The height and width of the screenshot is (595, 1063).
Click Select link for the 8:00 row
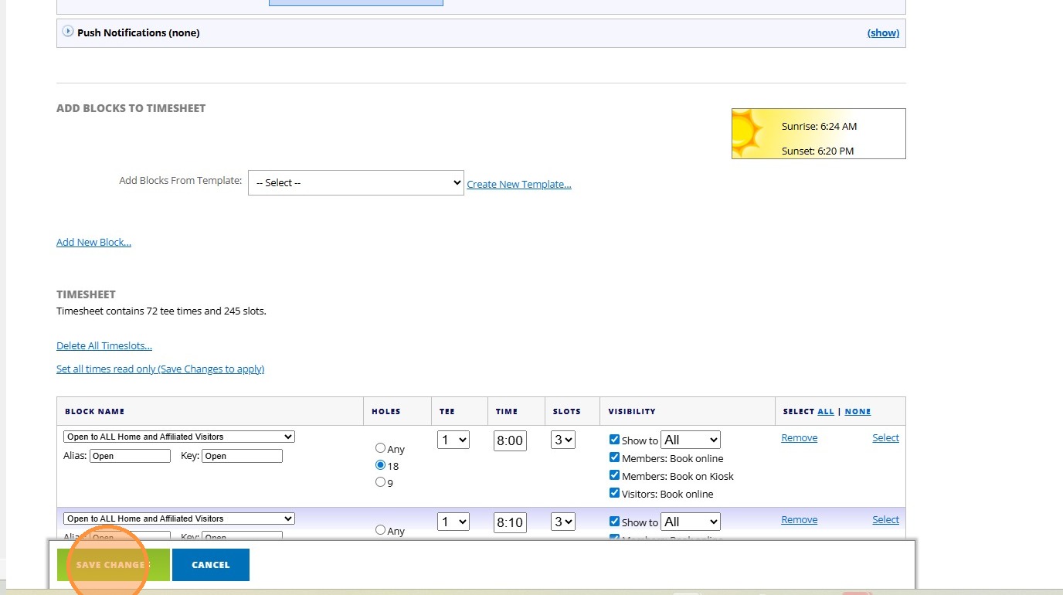(x=885, y=437)
